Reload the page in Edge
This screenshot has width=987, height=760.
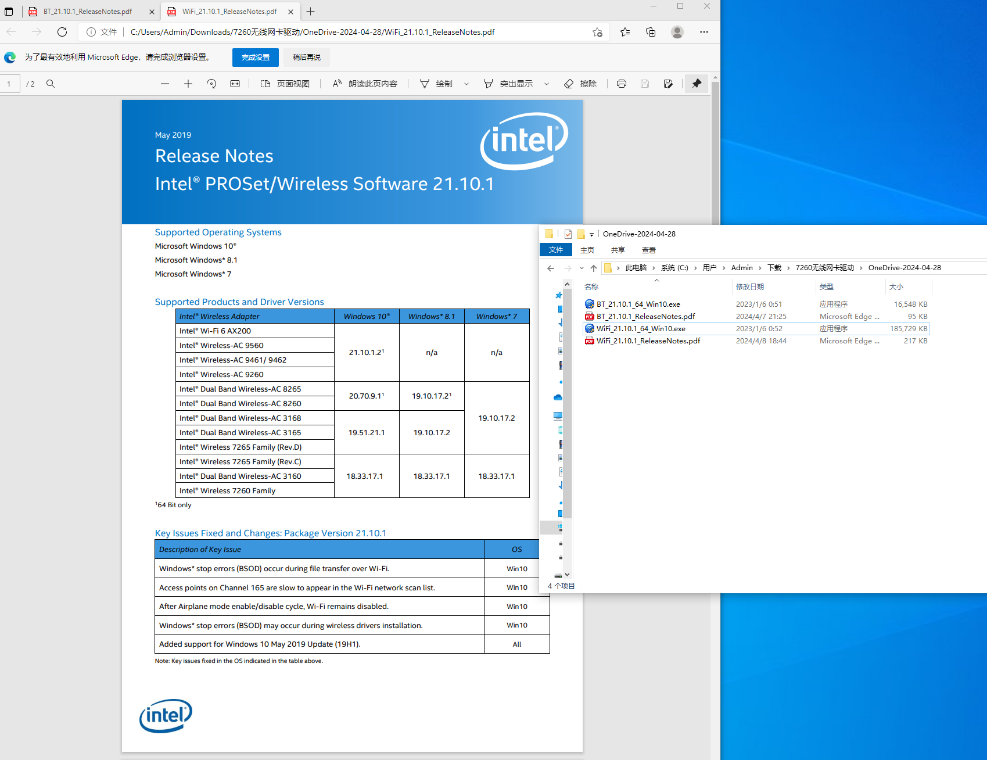point(62,32)
